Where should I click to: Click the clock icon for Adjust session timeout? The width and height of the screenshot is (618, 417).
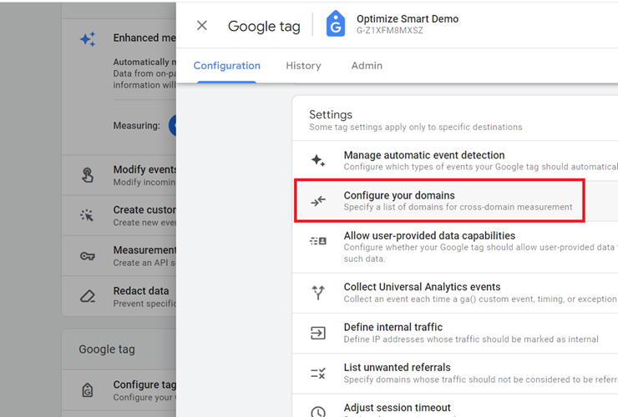point(318,411)
